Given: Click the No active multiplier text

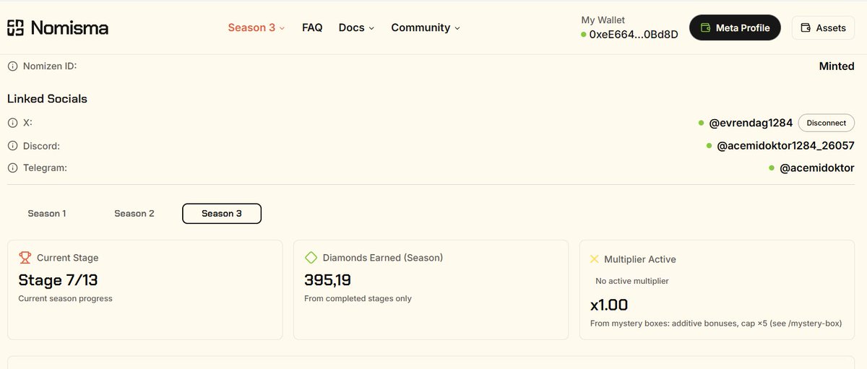Looking at the screenshot, I should (x=632, y=281).
